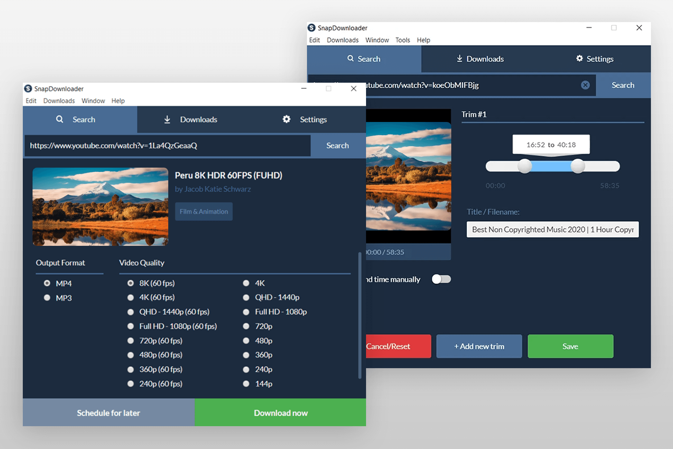Select the Search magnifier icon in front window

click(x=60, y=119)
